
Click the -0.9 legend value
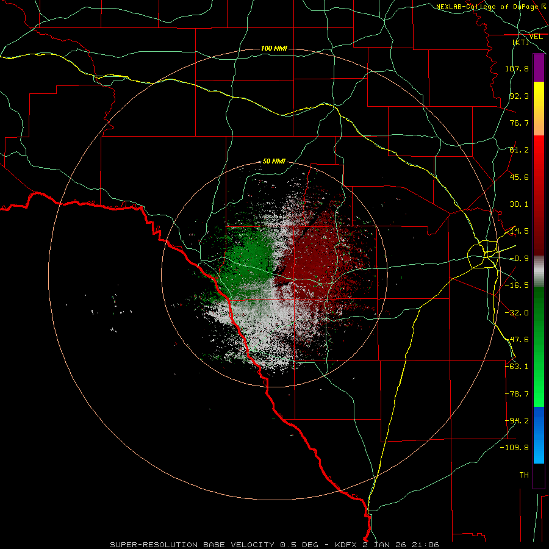coord(519,259)
